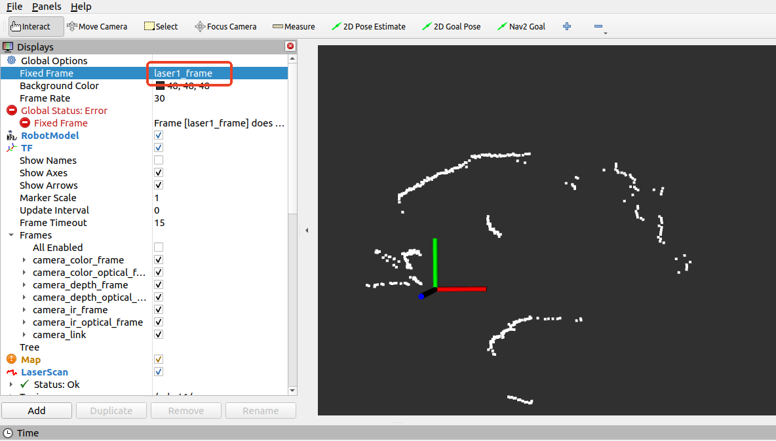The height and width of the screenshot is (441, 776).
Task: Toggle the TF display checkbox
Action: [159, 147]
